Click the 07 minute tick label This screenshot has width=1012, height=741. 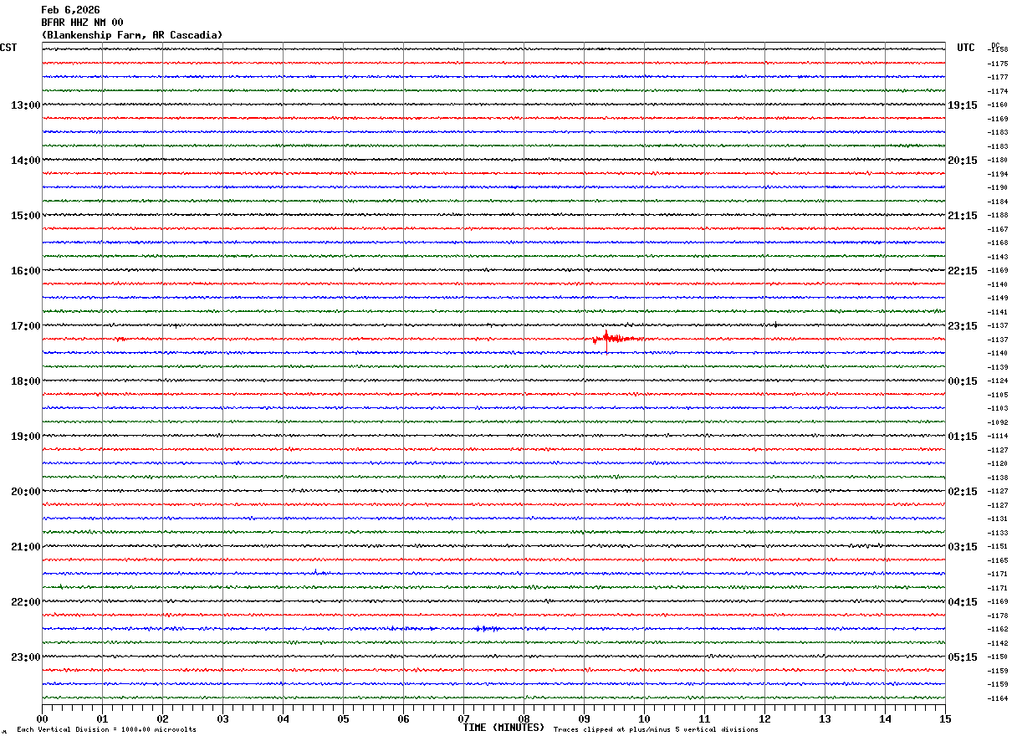463,718
